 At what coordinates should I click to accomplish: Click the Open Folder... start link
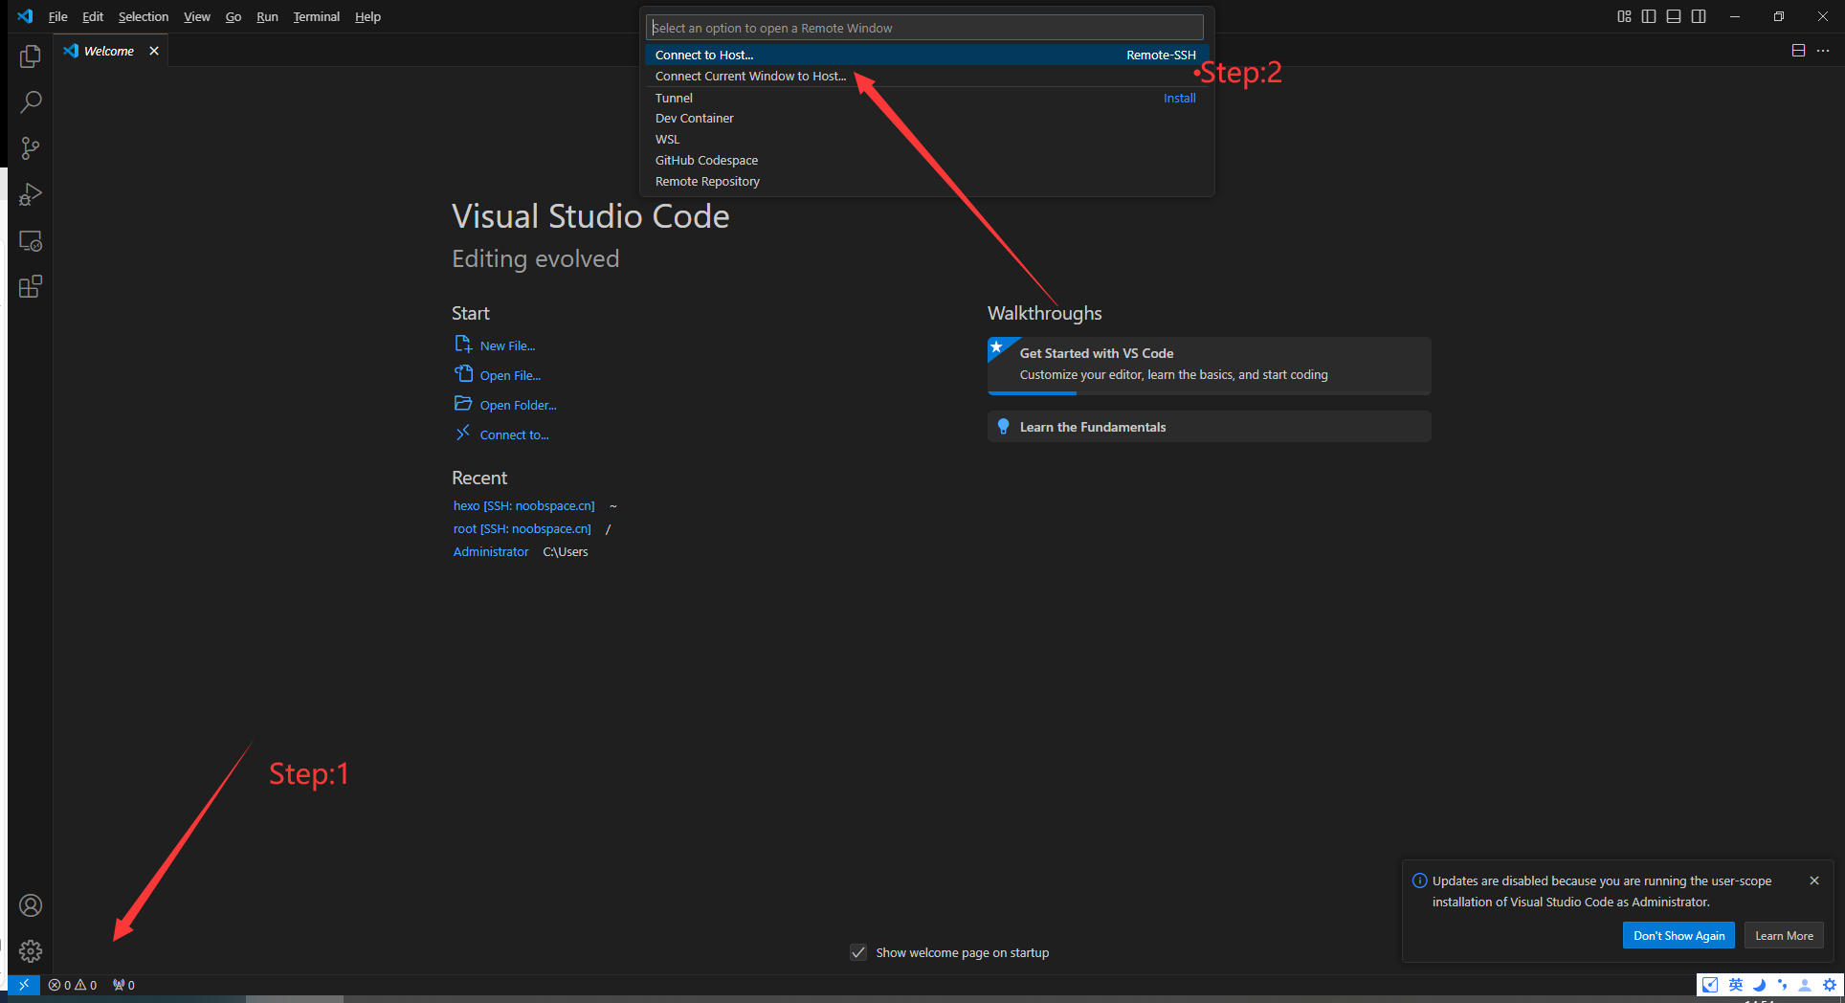tap(518, 405)
